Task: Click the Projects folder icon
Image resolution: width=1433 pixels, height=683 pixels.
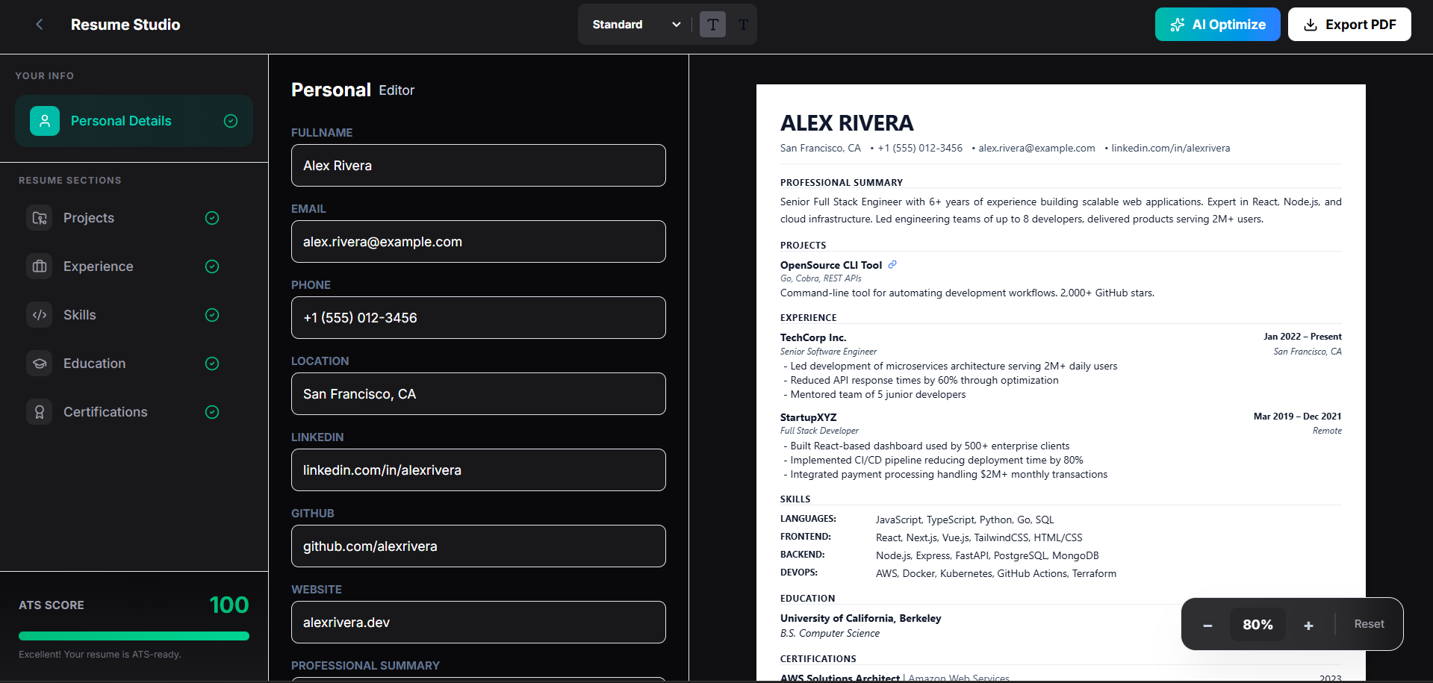Action: click(x=40, y=218)
